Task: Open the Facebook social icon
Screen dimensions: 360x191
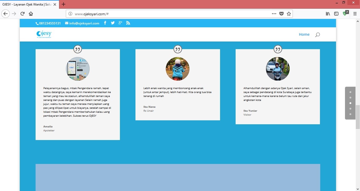Action: point(105,23)
